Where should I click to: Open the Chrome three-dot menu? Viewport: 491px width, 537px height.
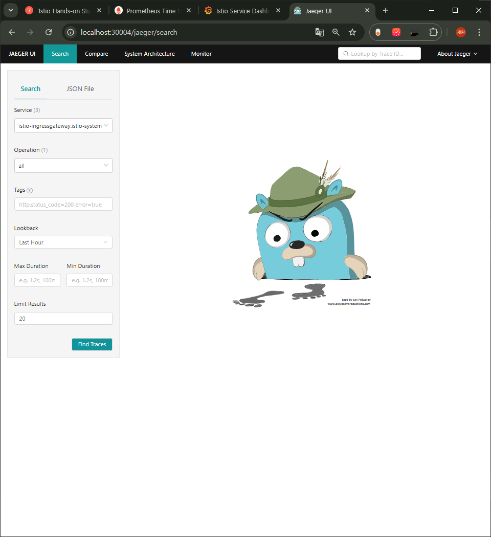tap(479, 32)
